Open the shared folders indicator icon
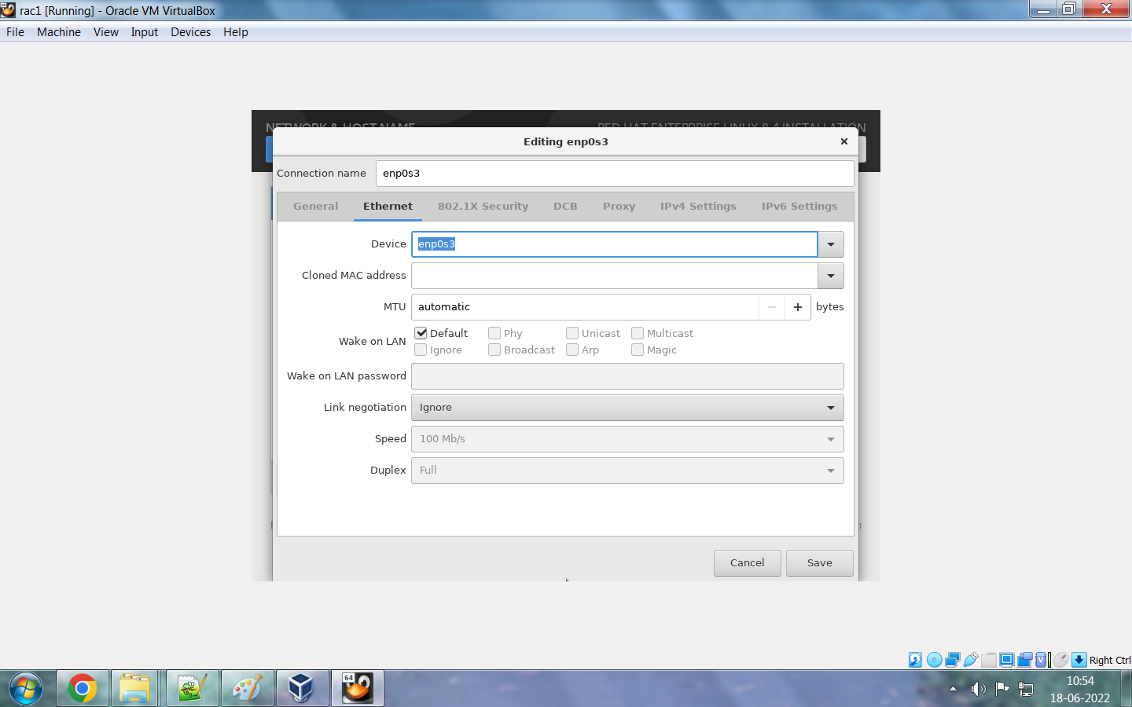 (x=989, y=660)
